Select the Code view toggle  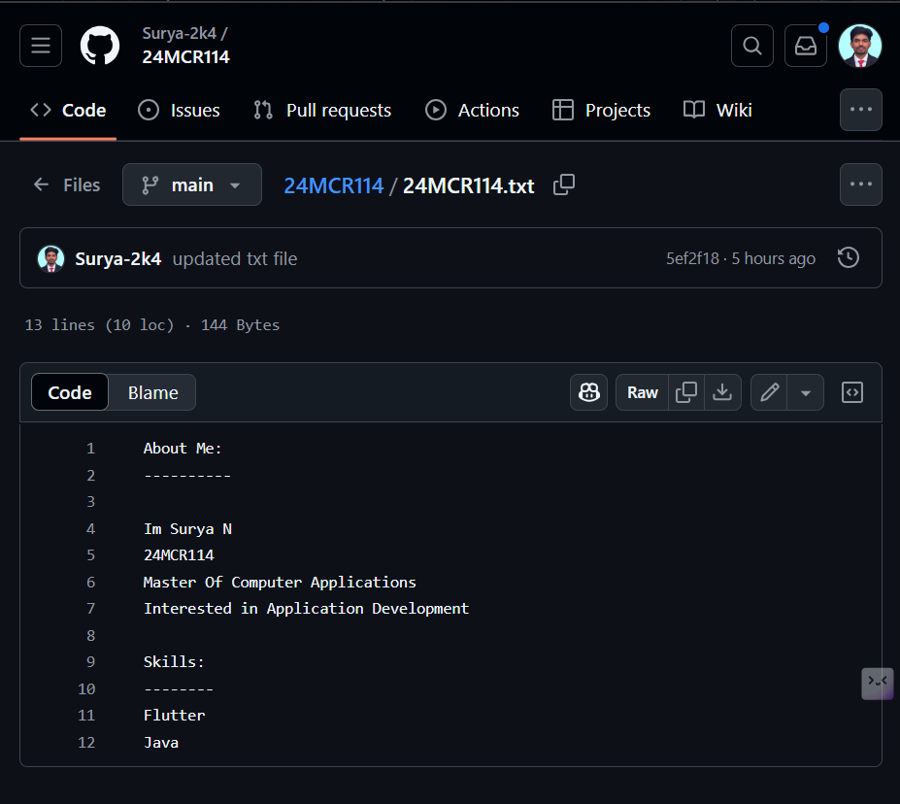tap(70, 392)
